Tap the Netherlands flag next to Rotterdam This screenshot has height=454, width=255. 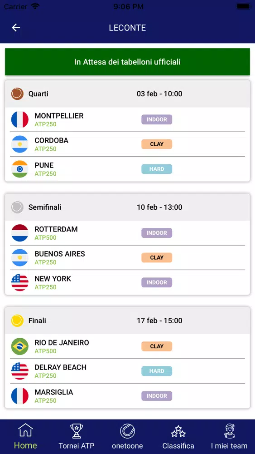(x=20, y=233)
